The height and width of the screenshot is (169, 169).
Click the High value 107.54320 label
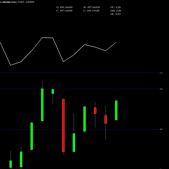pos(92,7)
